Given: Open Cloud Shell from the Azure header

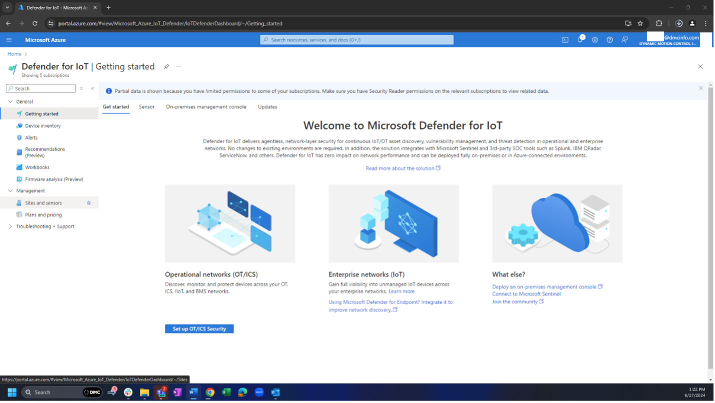Looking at the screenshot, I should click(565, 40).
